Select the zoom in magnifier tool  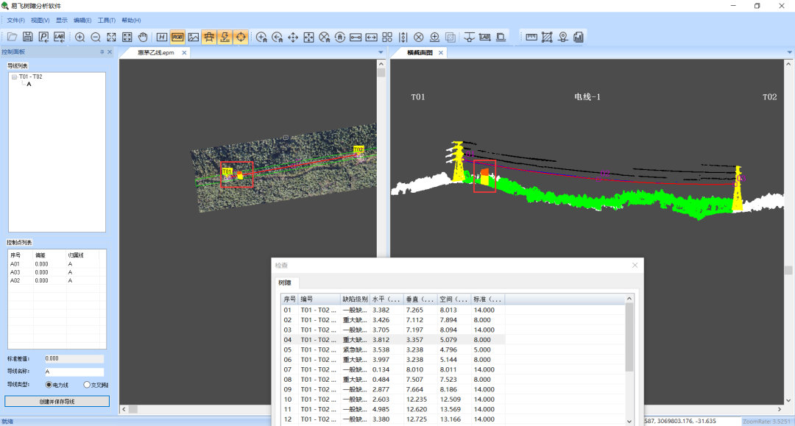[79, 37]
